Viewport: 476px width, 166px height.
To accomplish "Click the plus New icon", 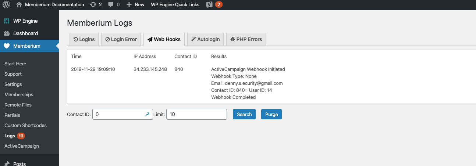I will point(129,5).
